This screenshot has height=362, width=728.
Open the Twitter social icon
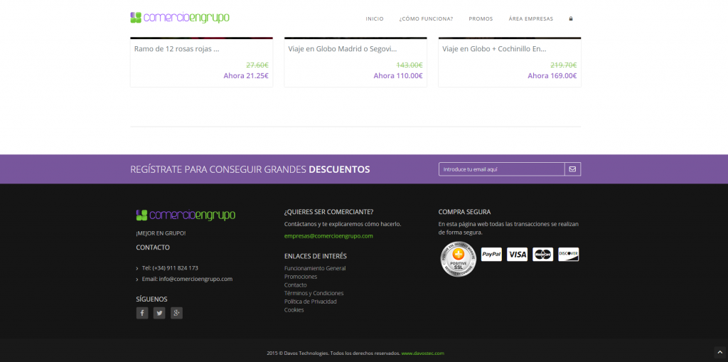pos(159,313)
